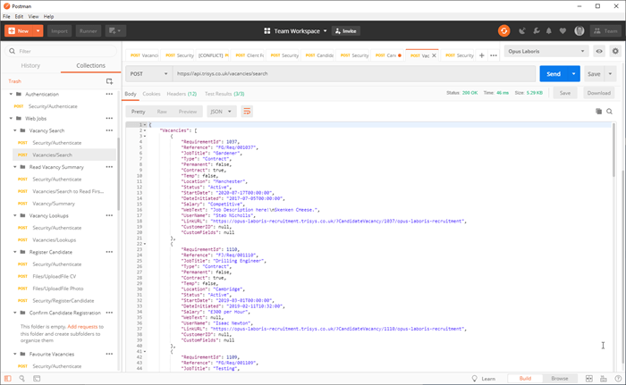Switch response view to Raw
The height and width of the screenshot is (385, 626).
click(162, 112)
